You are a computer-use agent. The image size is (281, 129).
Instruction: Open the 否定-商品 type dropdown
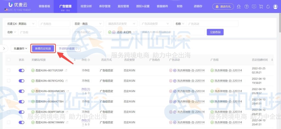[88, 24]
